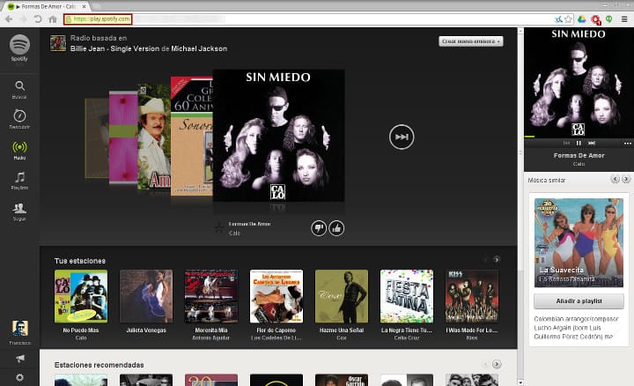Viewport: 634px width, 386px height.
Task: Open the red extension icon with badge
Action: pyautogui.click(x=595, y=19)
